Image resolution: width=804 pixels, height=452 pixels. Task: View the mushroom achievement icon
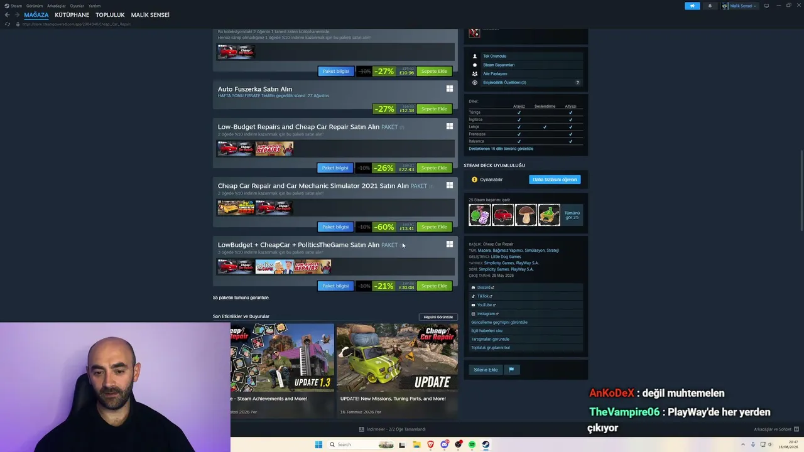(526, 215)
